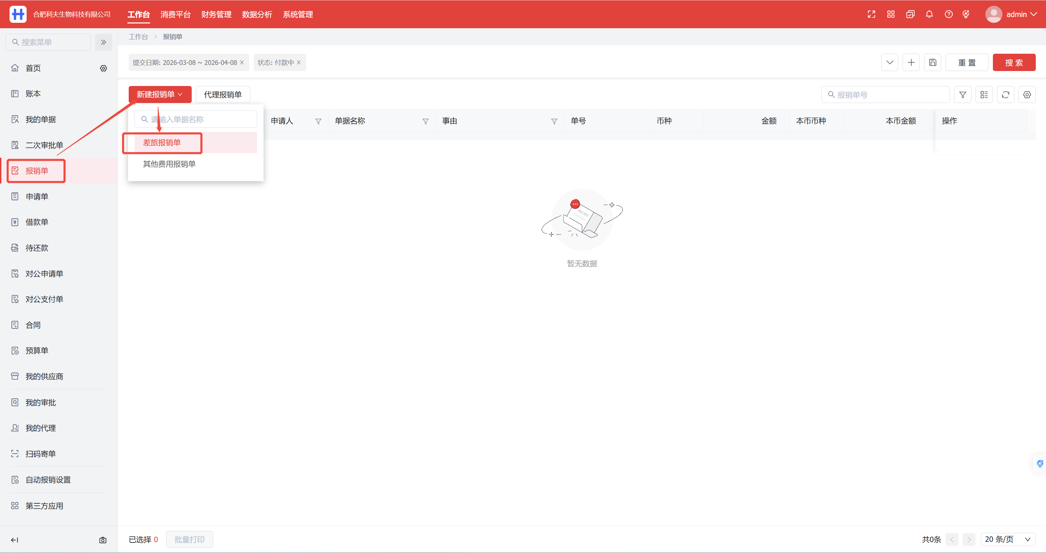1046x553 pixels.
Task: Remove the 状态: 付款中 filter tag
Action: [299, 63]
